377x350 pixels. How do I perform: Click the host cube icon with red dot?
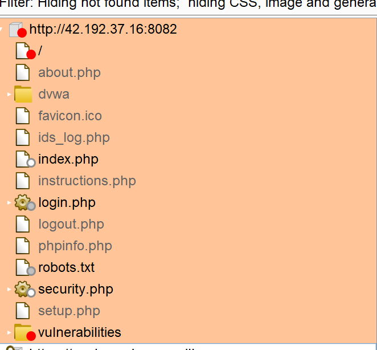click(x=18, y=30)
